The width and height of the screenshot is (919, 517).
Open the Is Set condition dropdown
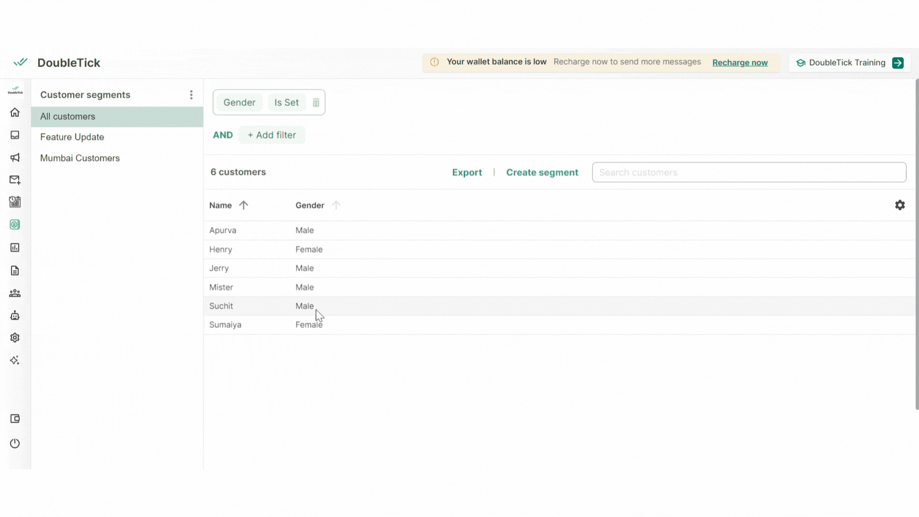[286, 102]
